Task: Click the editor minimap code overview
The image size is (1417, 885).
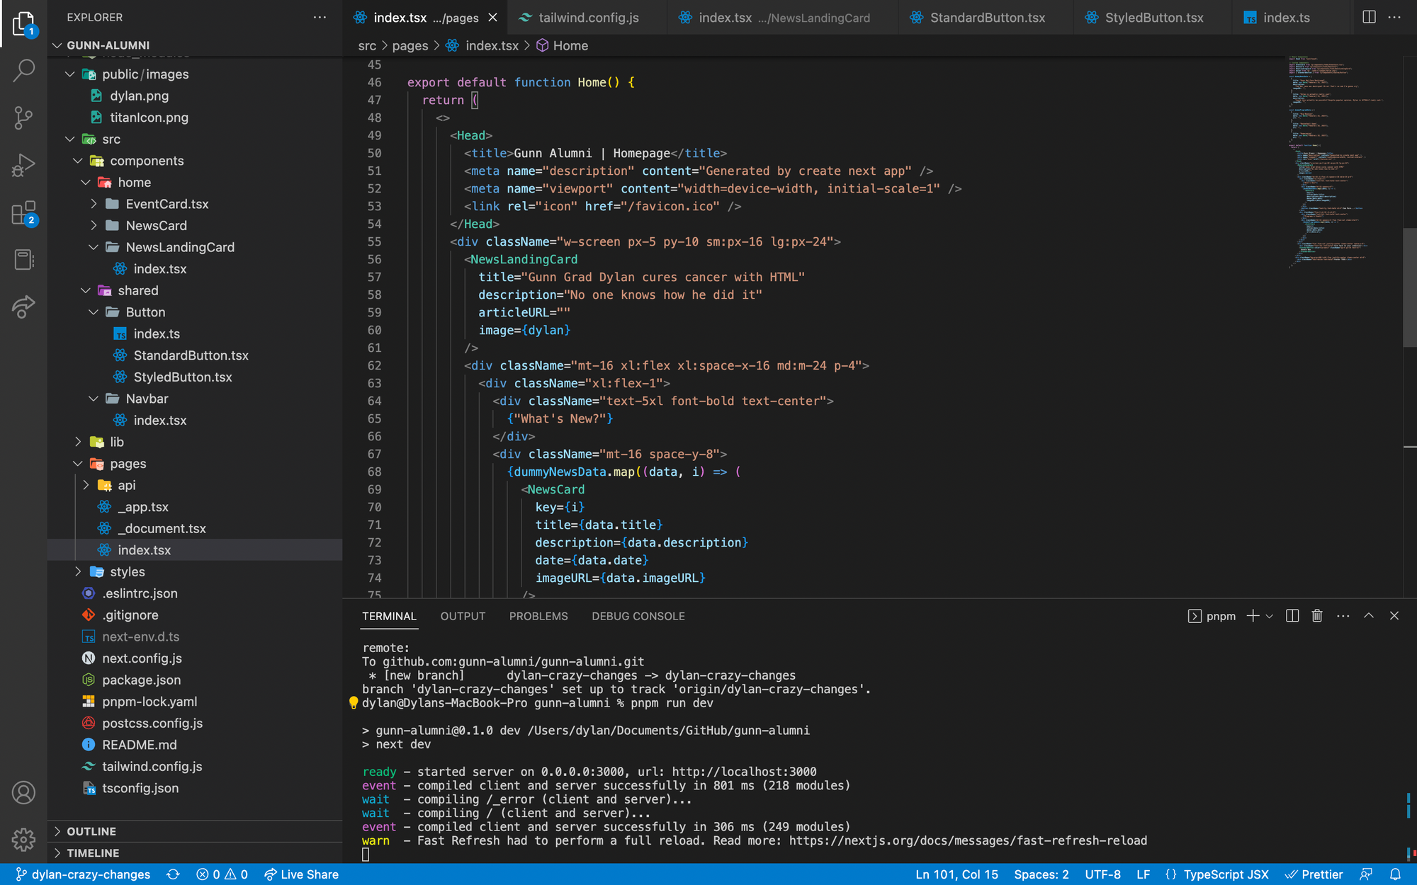Action: [1336, 161]
